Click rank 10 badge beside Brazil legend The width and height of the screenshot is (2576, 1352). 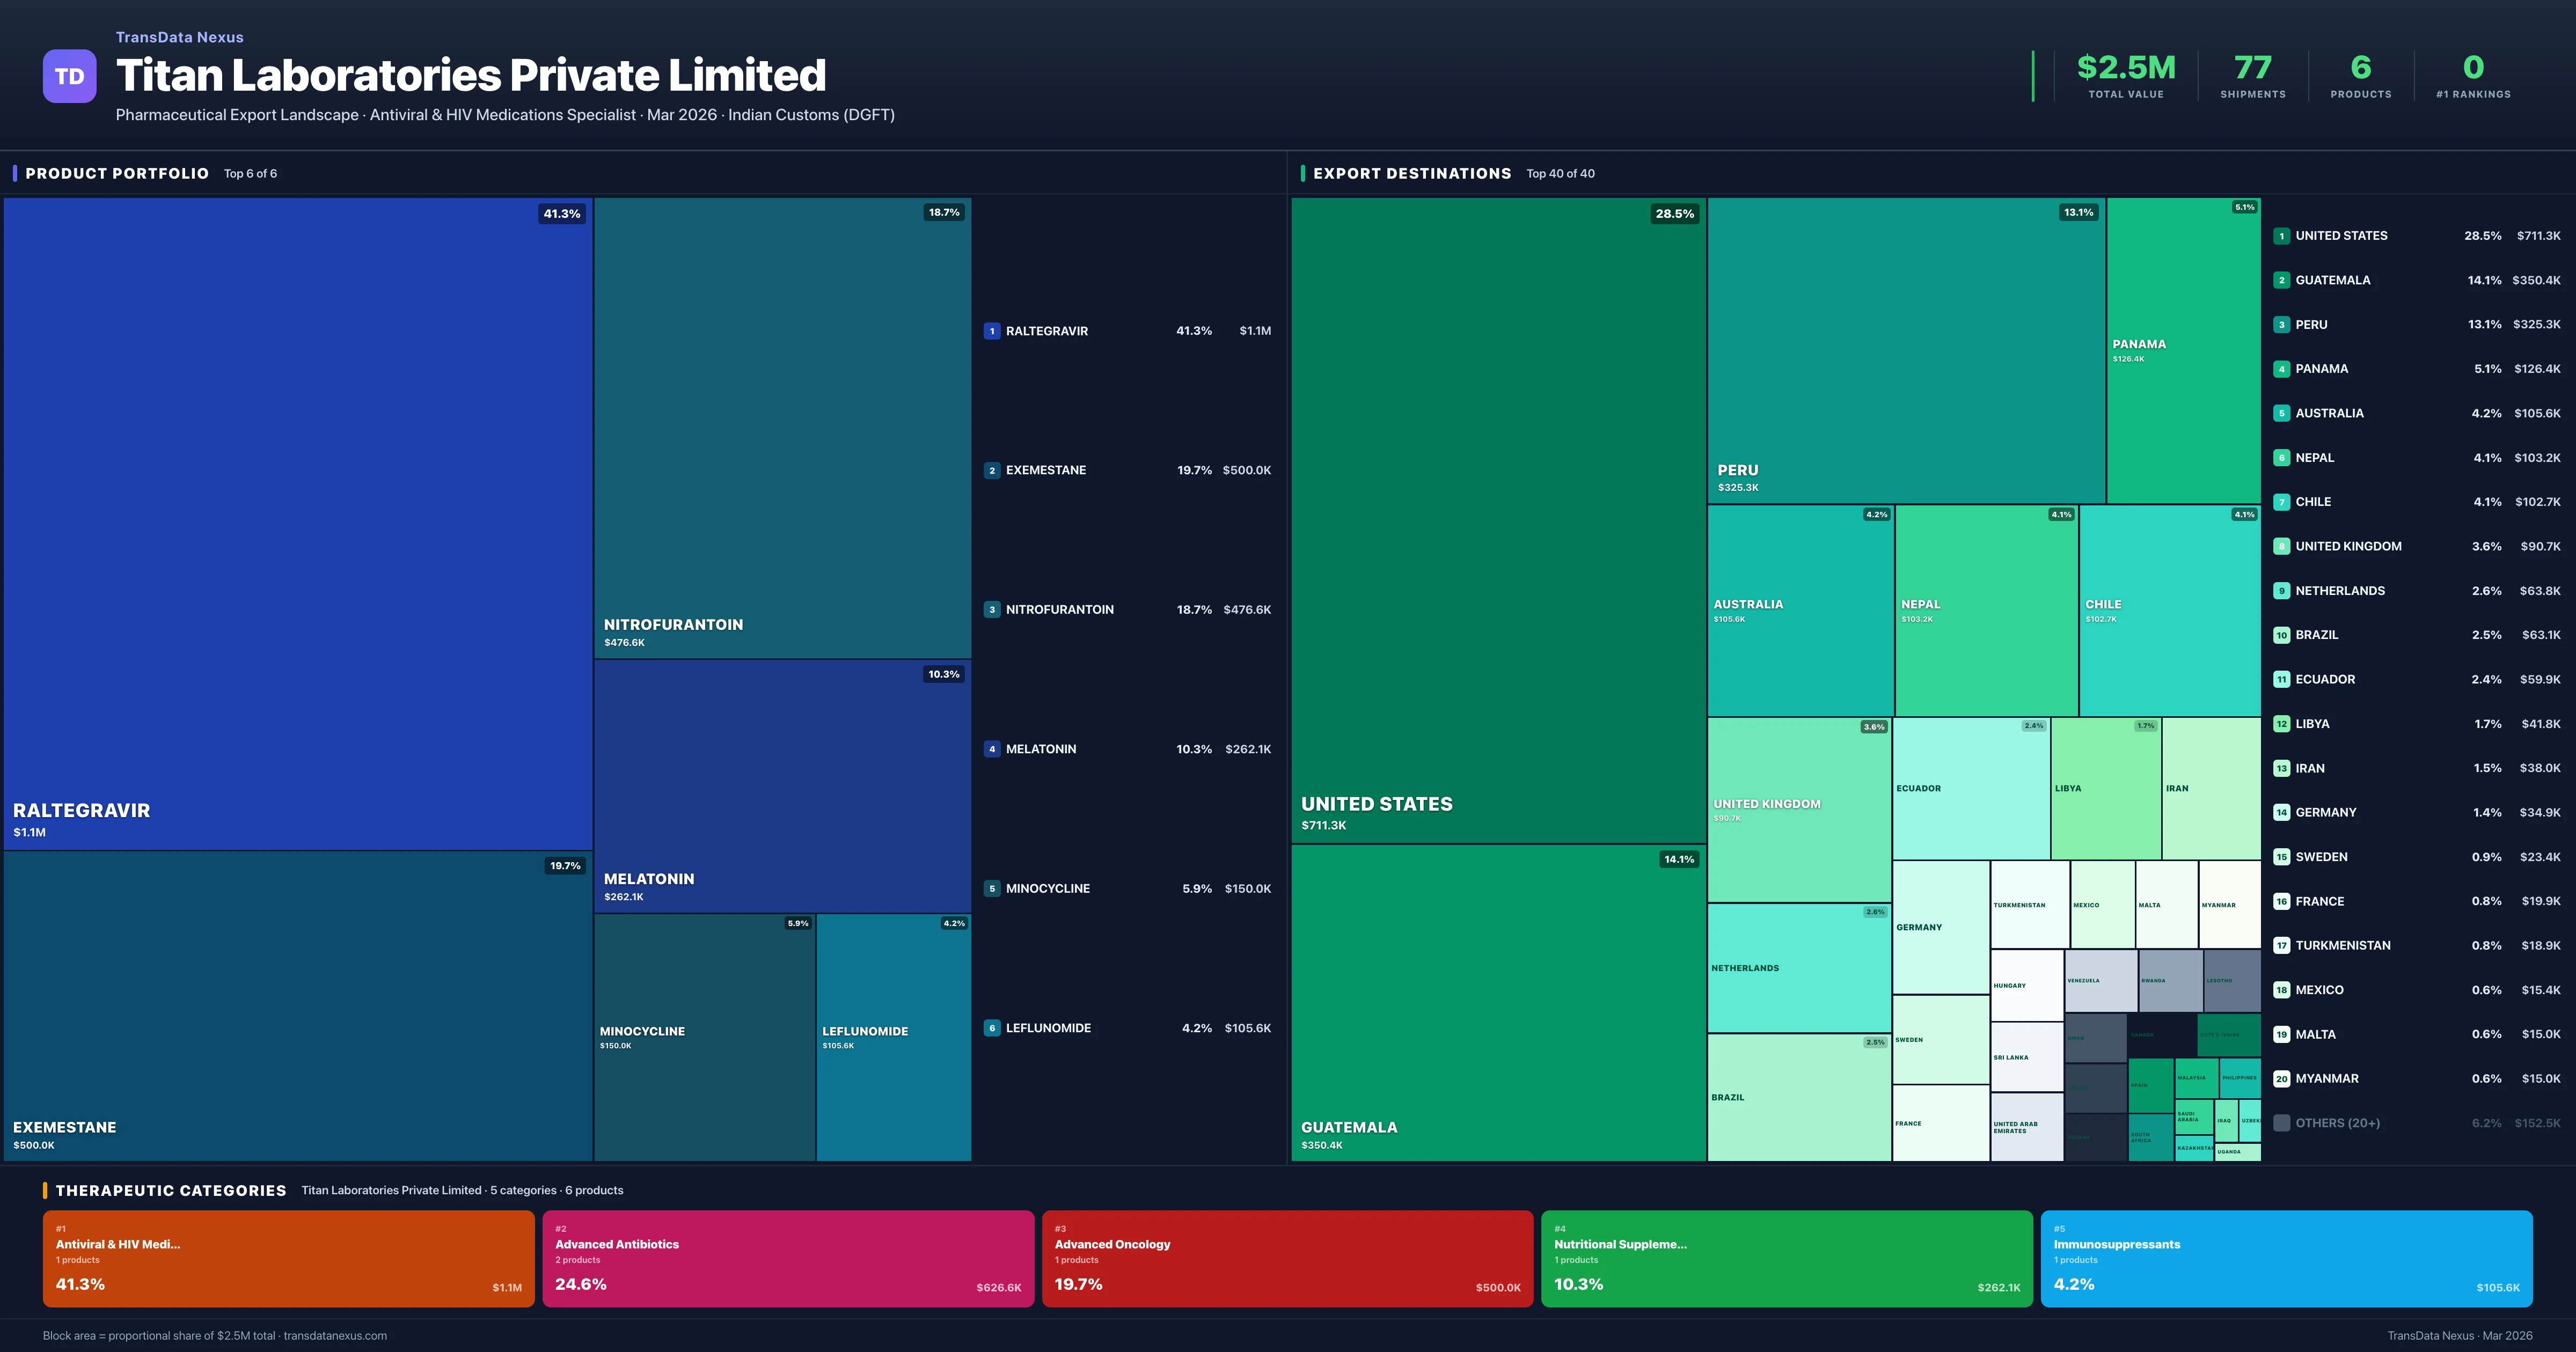(x=2281, y=635)
